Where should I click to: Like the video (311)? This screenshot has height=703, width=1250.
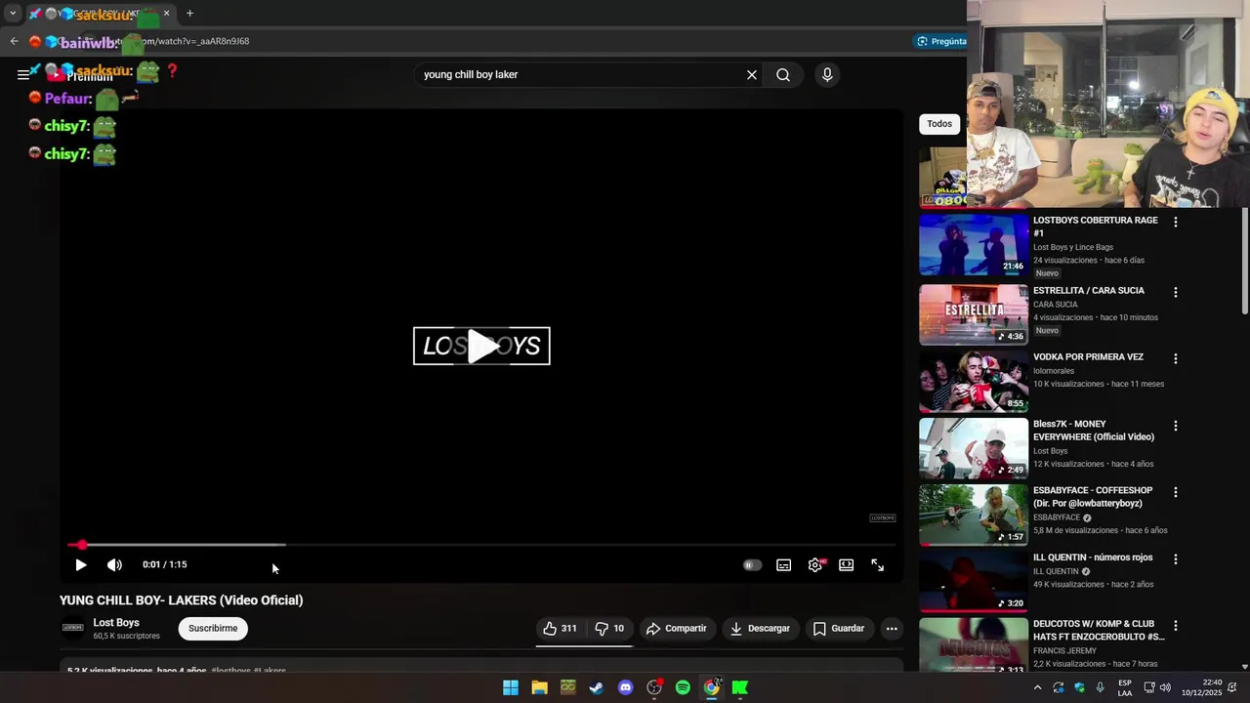(561, 629)
